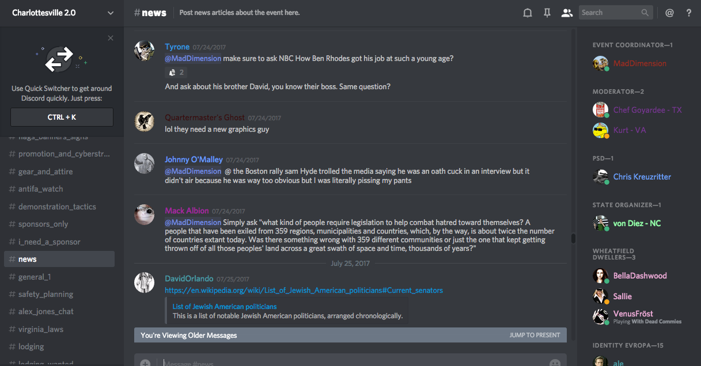Open the en.wikipedia.org link in chat
Image resolution: width=701 pixels, height=366 pixels.
click(304, 291)
